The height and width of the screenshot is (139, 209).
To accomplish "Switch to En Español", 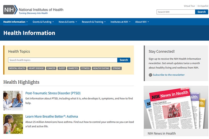I will coord(203,6).
